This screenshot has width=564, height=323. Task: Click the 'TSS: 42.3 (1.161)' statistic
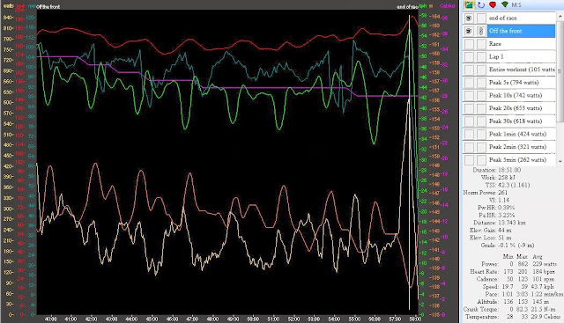[x=508, y=185]
